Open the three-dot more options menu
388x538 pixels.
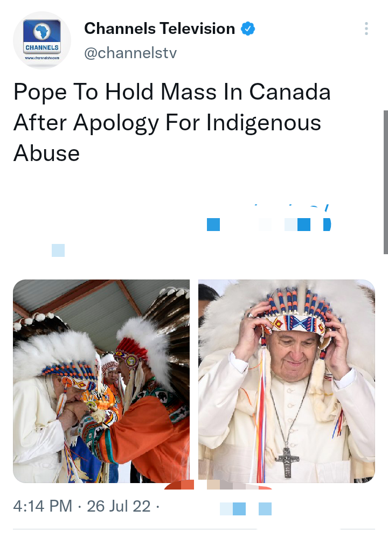coord(366,29)
